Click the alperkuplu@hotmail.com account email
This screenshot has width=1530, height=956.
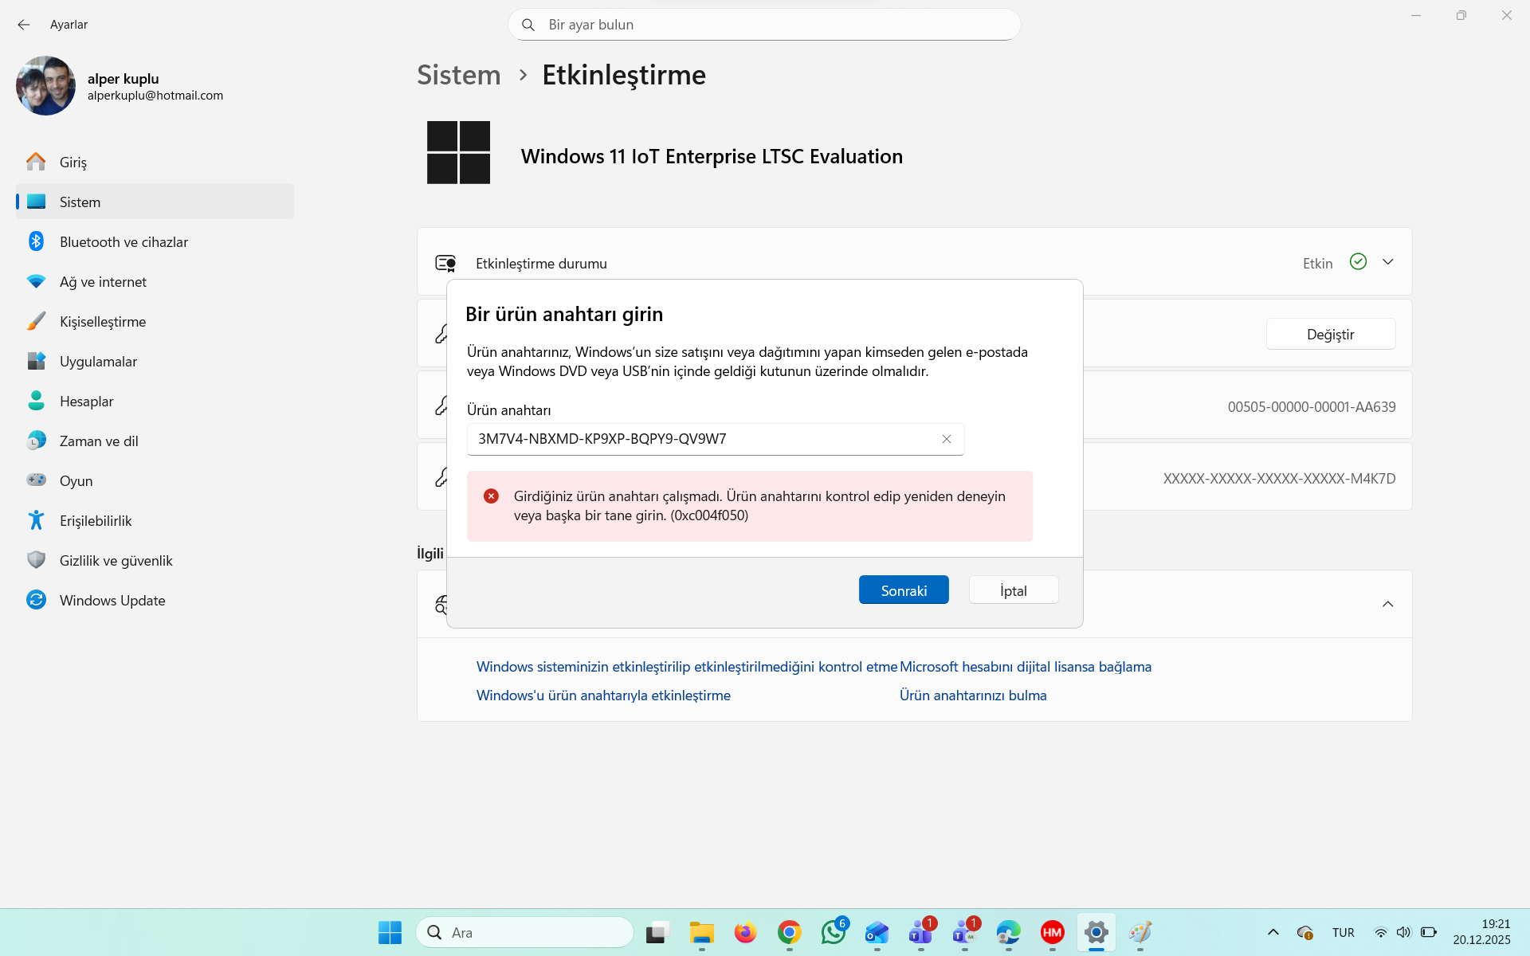(155, 96)
